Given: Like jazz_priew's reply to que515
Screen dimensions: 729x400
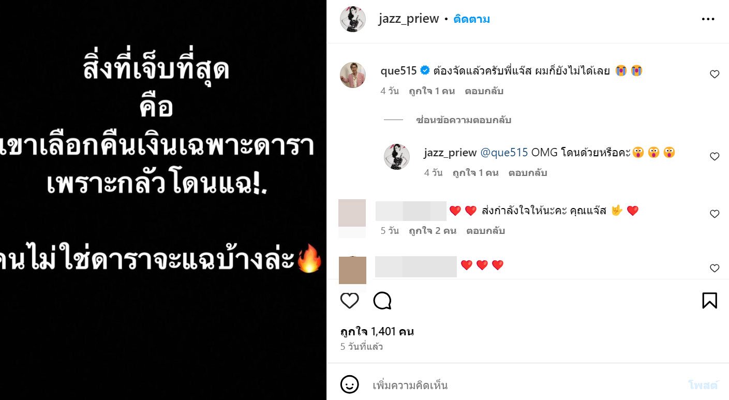Looking at the screenshot, I should 715,156.
